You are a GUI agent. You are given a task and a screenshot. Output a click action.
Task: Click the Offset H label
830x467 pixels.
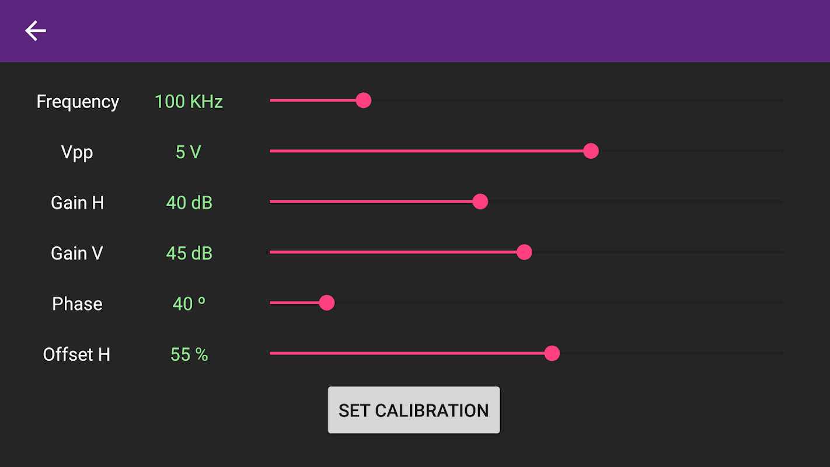(76, 354)
